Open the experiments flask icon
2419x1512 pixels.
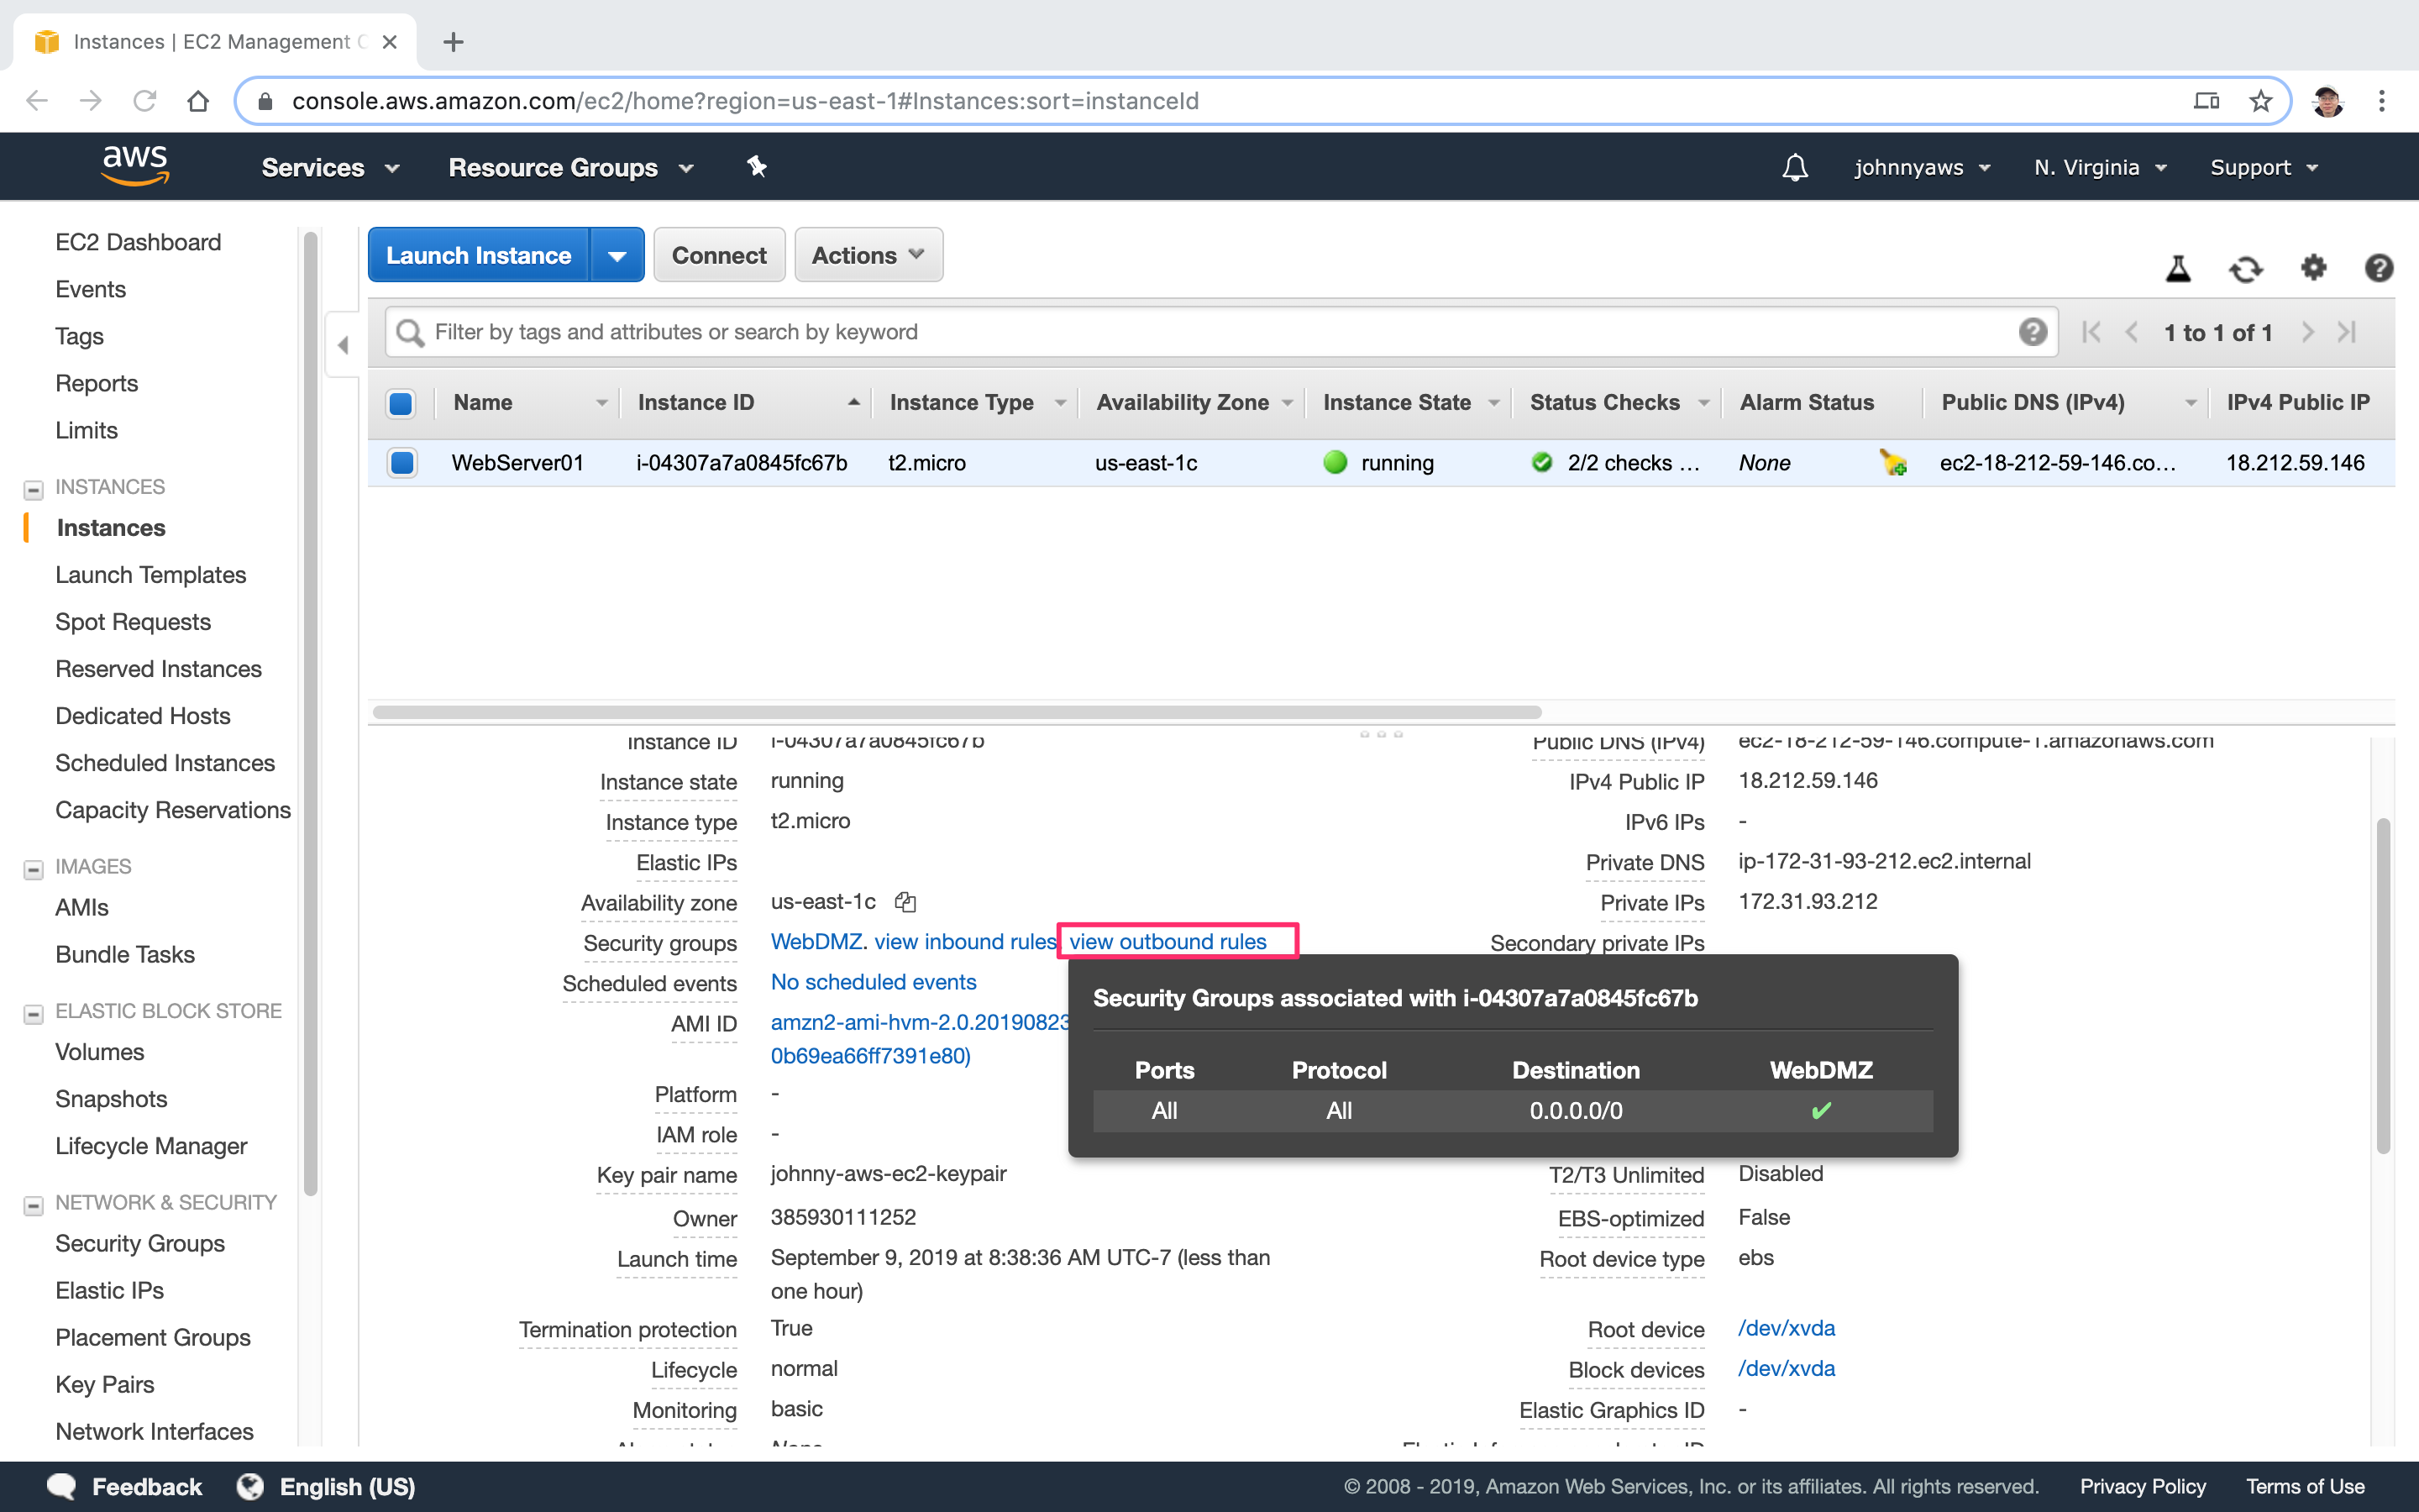point(2178,268)
